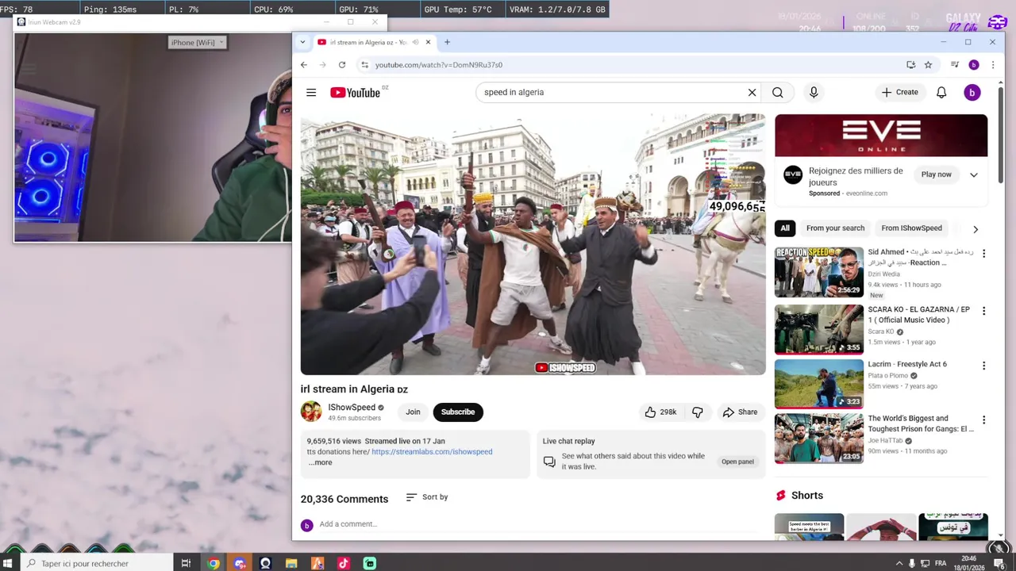The image size is (1016, 571).
Task: Open live chat replay panel
Action: pos(737,462)
